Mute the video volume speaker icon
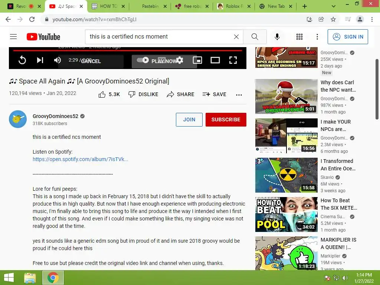 [58, 60]
